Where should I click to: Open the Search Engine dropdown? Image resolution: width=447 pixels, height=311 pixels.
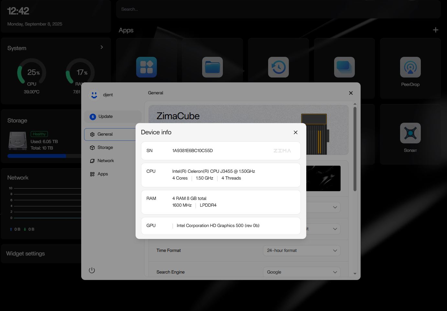[301, 272]
